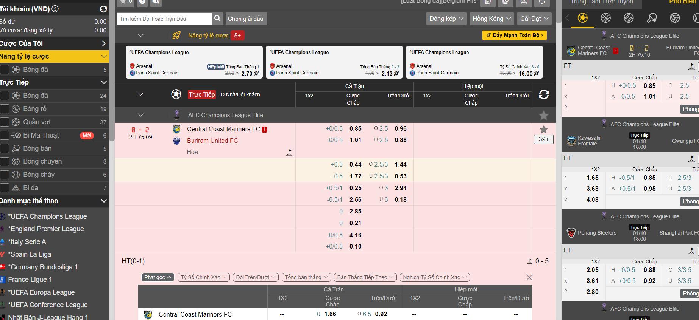Select volleyball icon in right panel
This screenshot has width=699, height=320.
click(x=675, y=18)
